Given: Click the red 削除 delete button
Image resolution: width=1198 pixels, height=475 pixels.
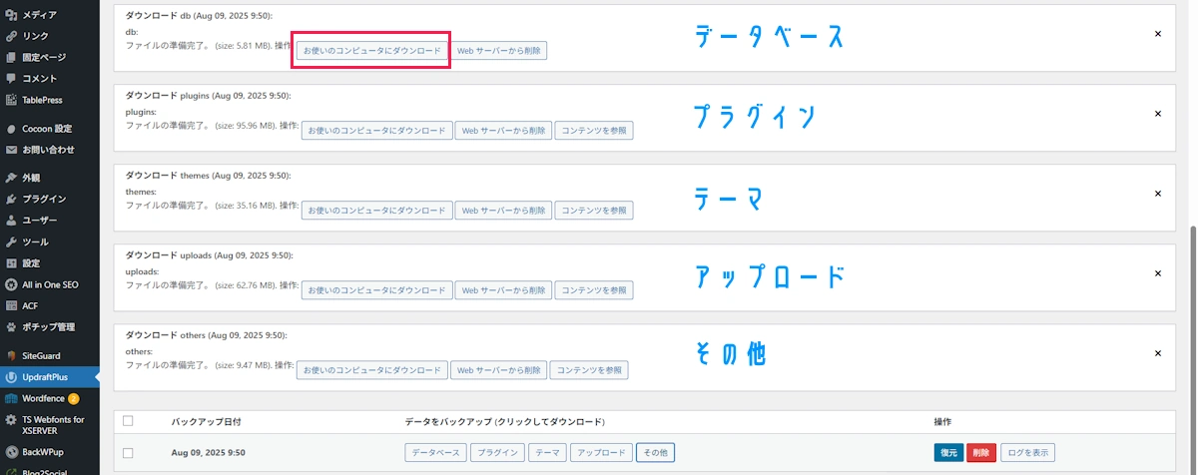Looking at the screenshot, I should coord(981,452).
